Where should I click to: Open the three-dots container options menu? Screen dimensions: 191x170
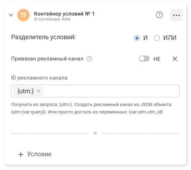click(176, 15)
